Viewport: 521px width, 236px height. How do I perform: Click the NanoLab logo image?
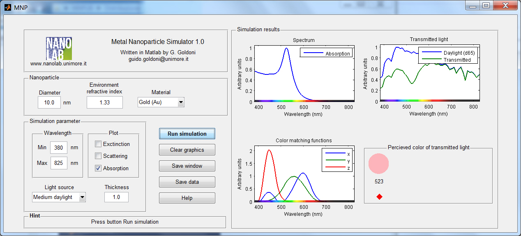[x=59, y=49]
